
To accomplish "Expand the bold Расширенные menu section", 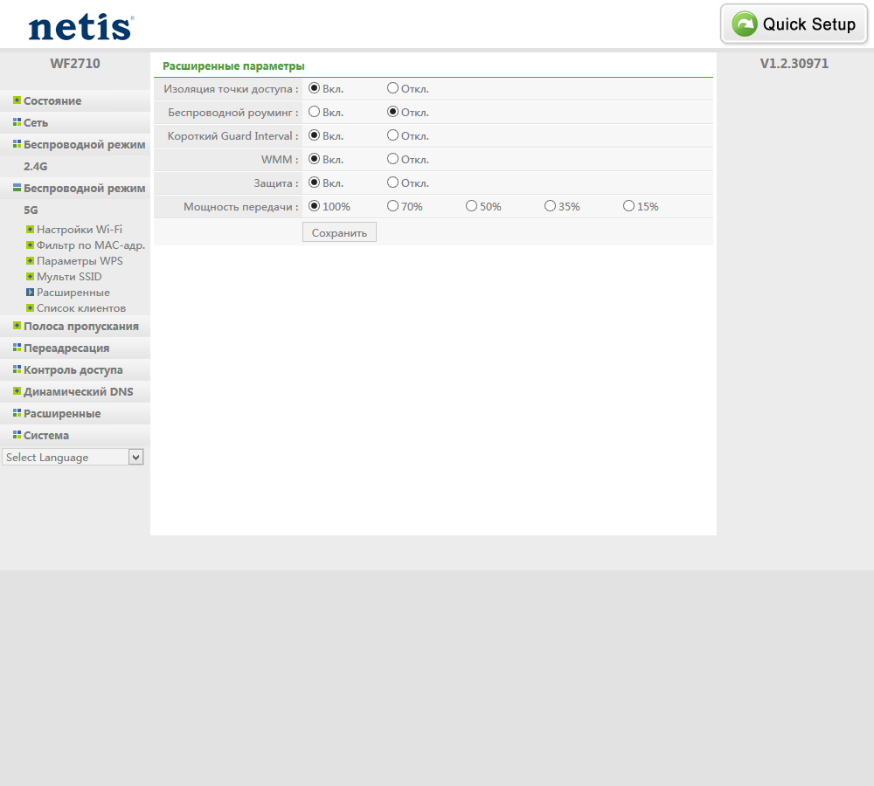I will click(x=62, y=413).
